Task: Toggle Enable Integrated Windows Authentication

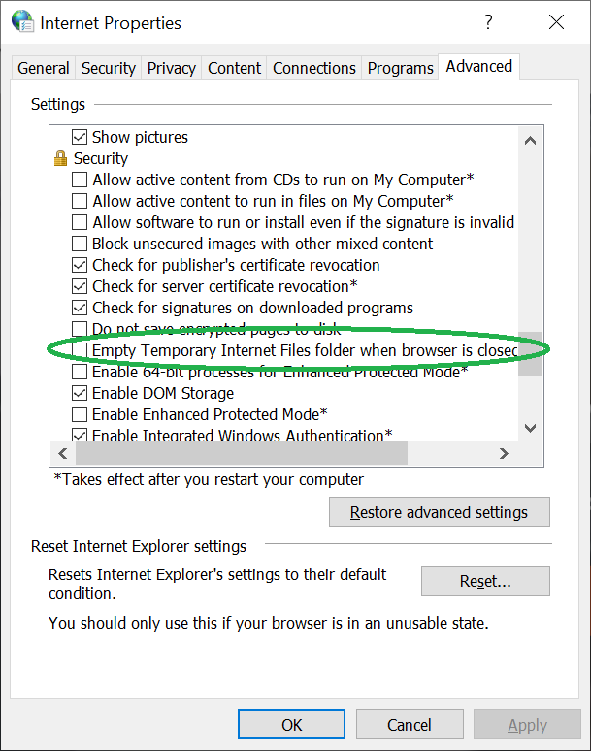Action: (x=80, y=435)
